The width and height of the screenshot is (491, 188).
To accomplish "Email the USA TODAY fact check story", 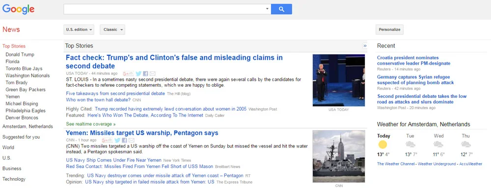I will coord(153,74).
